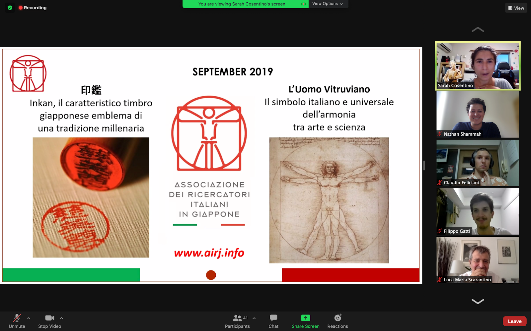Click the green encryption shield icon
The image size is (531, 331).
(x=10, y=8)
